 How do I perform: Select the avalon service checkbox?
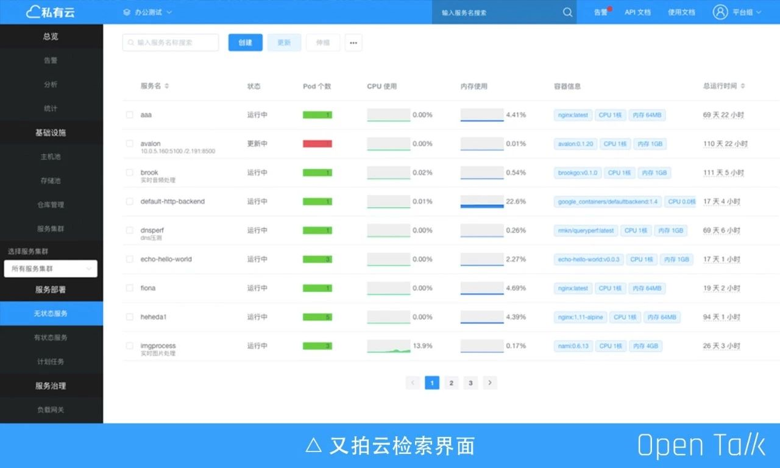pyautogui.click(x=129, y=144)
